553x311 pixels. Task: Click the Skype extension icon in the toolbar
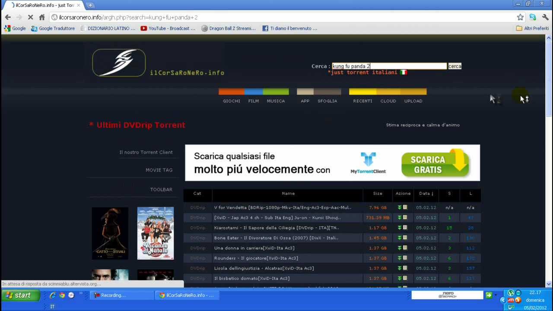coord(533,17)
